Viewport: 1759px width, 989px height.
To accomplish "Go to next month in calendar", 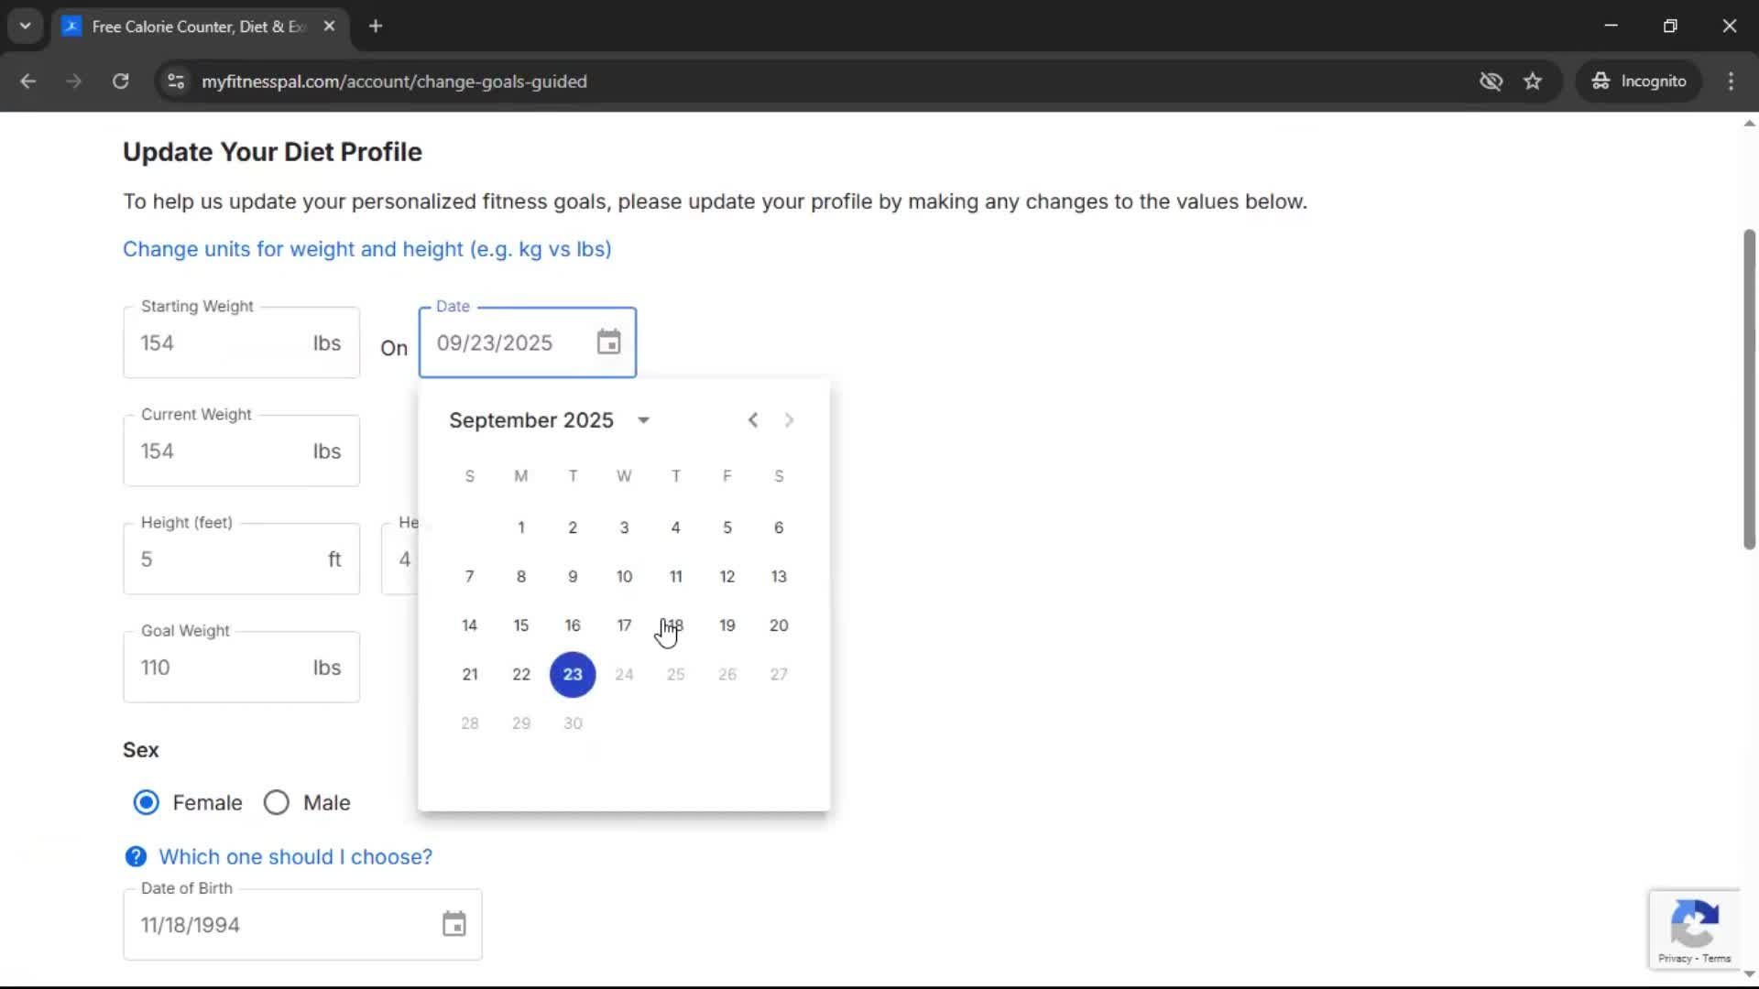I will click(789, 420).
